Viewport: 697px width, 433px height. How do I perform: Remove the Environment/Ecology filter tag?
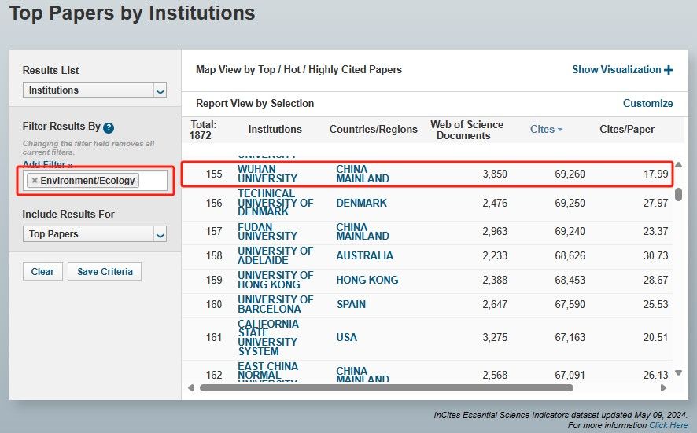34,181
